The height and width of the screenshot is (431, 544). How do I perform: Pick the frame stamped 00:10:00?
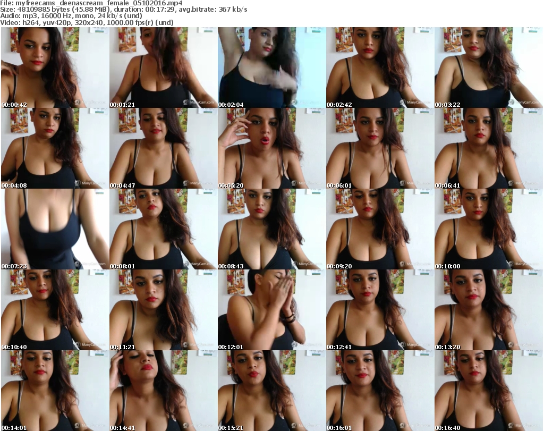(489, 229)
